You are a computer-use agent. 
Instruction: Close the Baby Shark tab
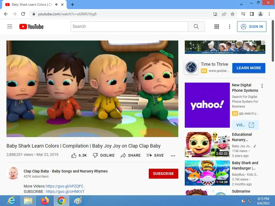(x=62, y=5)
